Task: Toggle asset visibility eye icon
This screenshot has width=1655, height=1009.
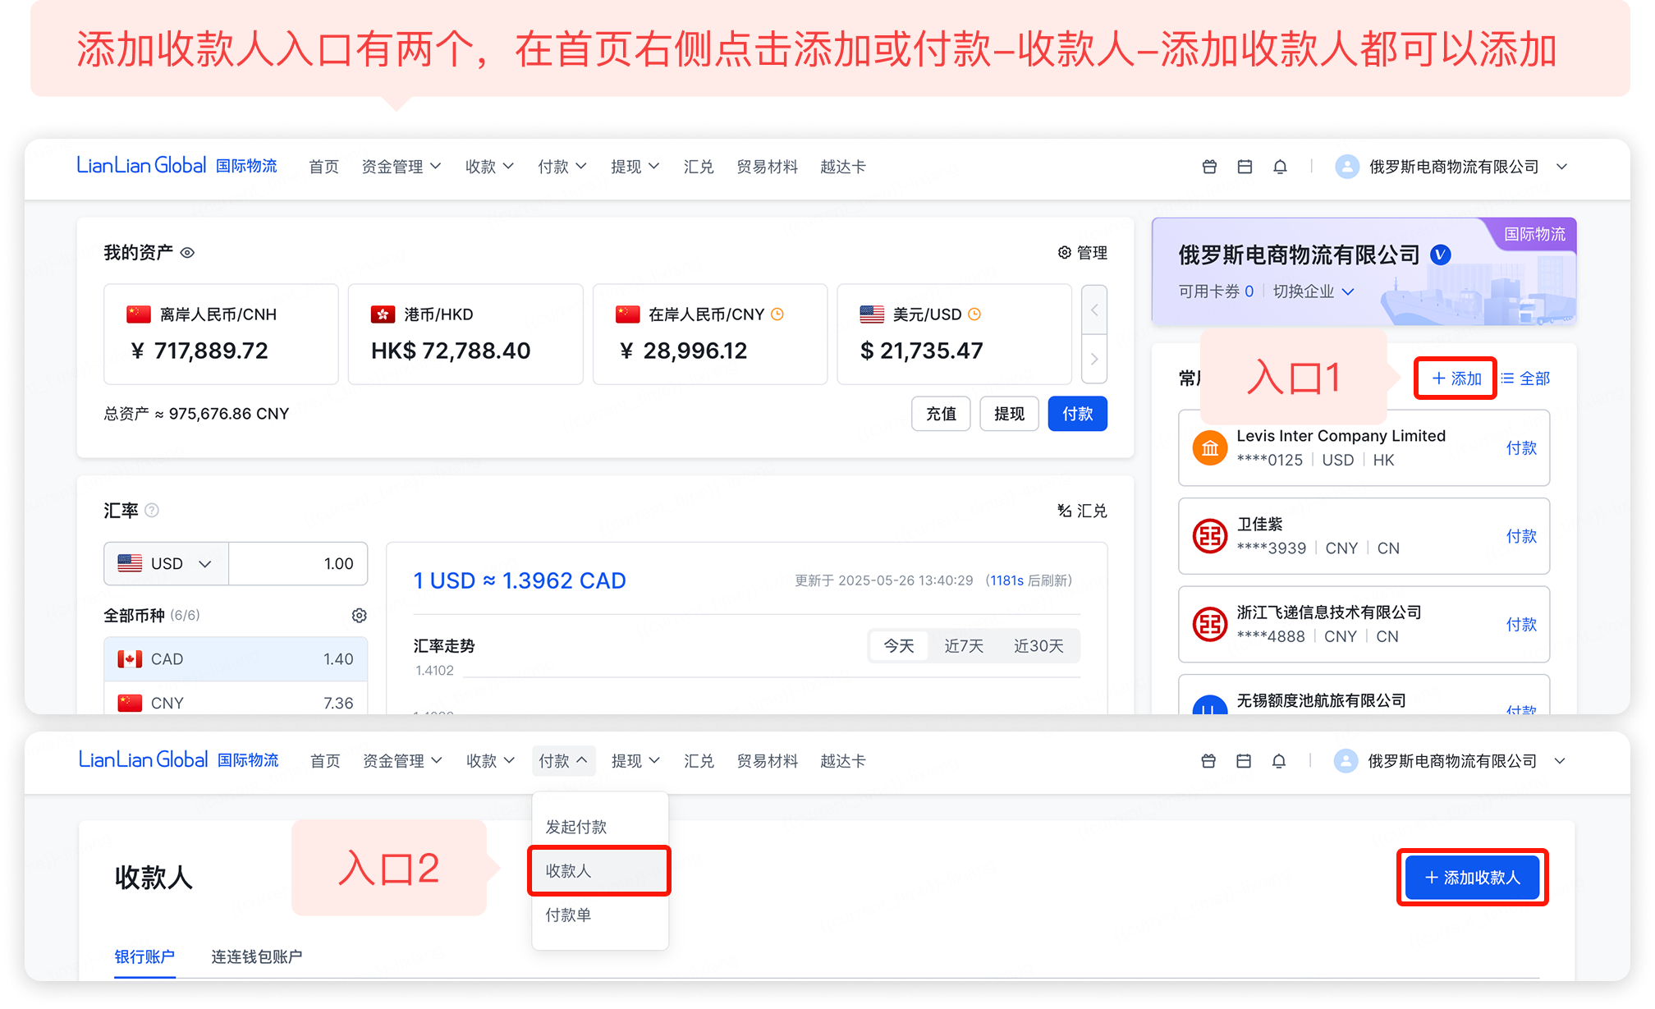Action: tap(187, 253)
